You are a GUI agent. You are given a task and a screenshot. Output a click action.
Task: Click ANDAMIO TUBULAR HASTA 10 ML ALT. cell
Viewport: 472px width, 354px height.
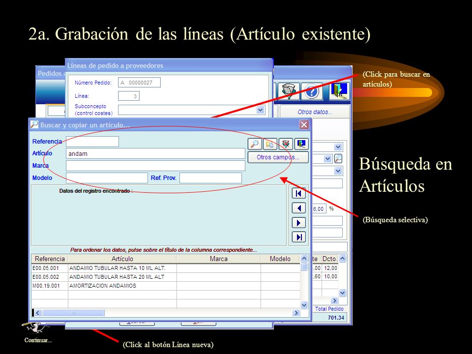(x=122, y=268)
